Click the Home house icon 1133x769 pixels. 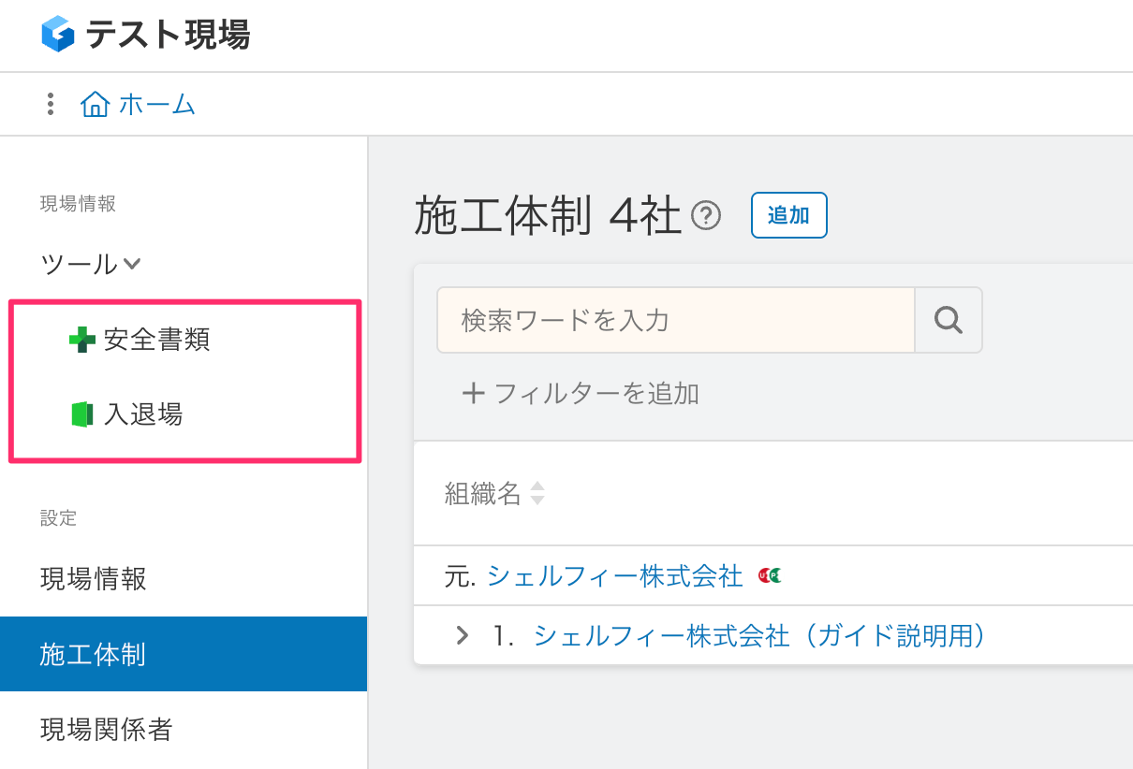tap(95, 104)
